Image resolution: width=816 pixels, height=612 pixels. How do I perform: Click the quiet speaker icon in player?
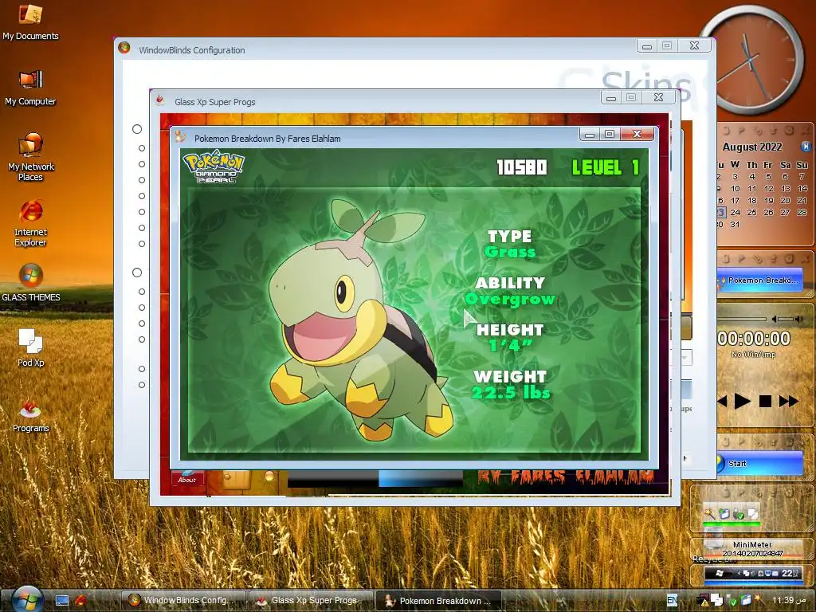[x=775, y=319]
